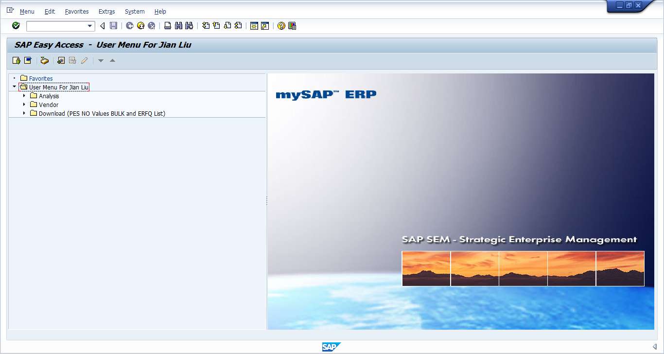Go to Next Page icon

227,26
